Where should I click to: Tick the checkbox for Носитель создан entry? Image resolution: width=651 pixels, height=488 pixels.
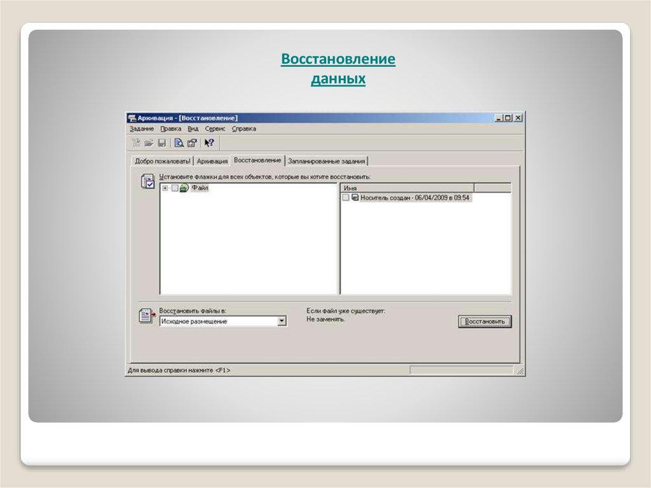point(345,197)
